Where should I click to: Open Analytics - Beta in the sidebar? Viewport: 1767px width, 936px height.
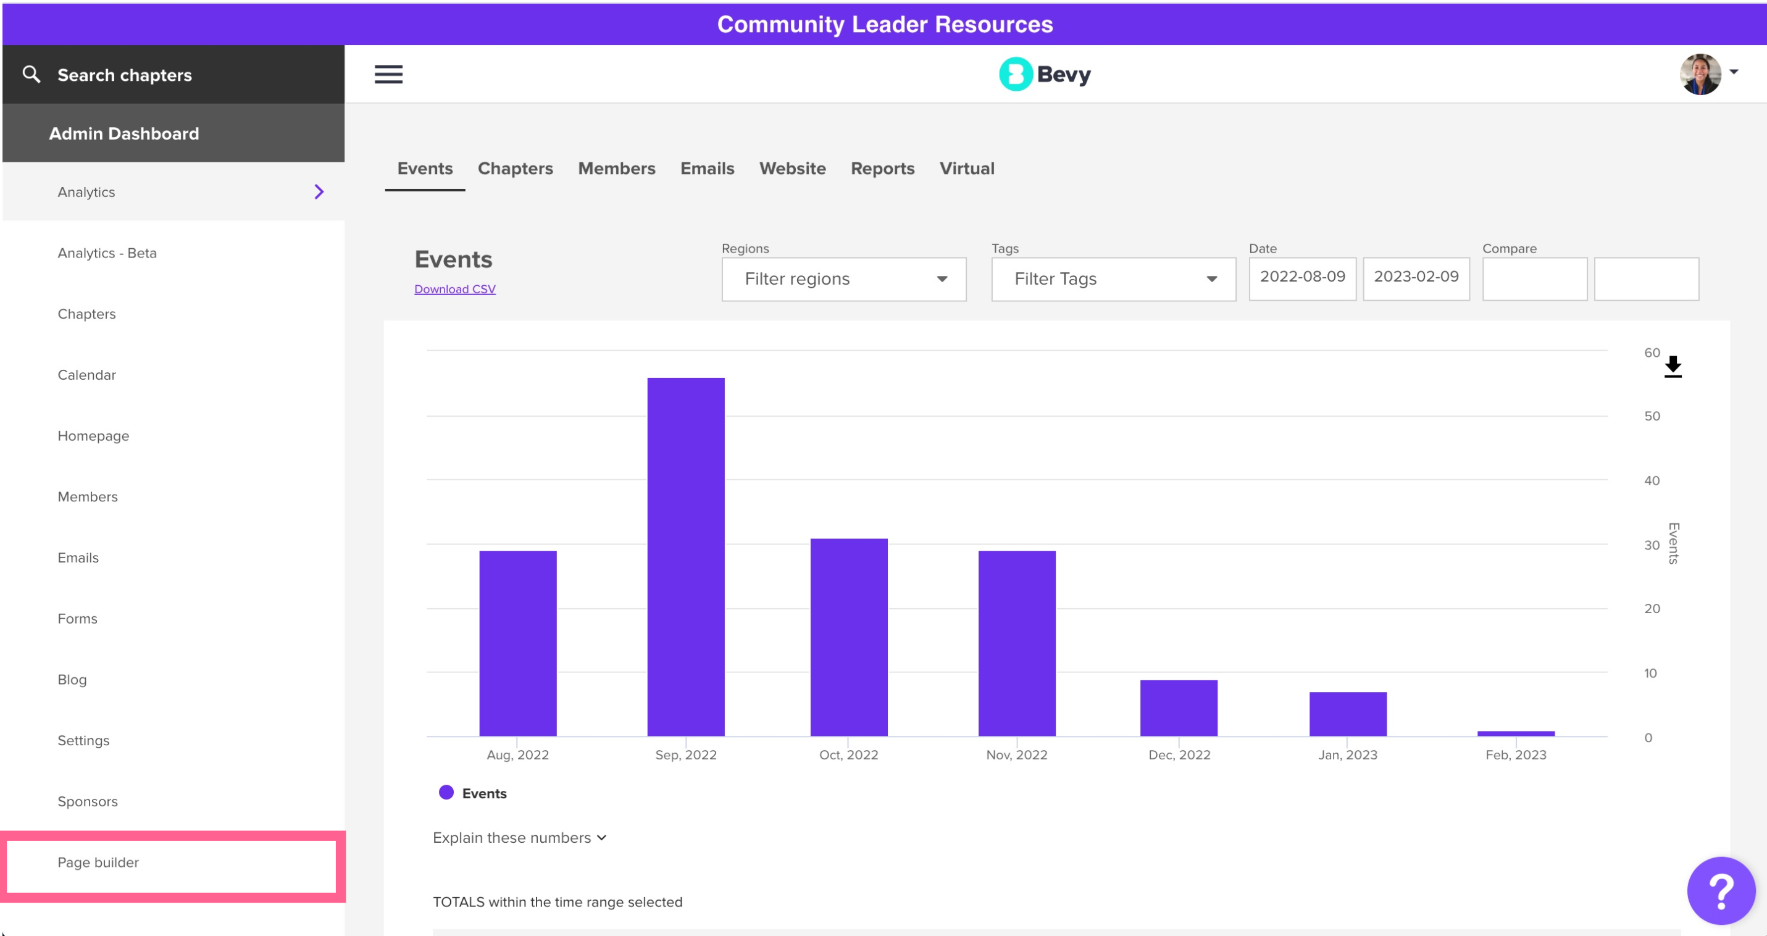107,253
